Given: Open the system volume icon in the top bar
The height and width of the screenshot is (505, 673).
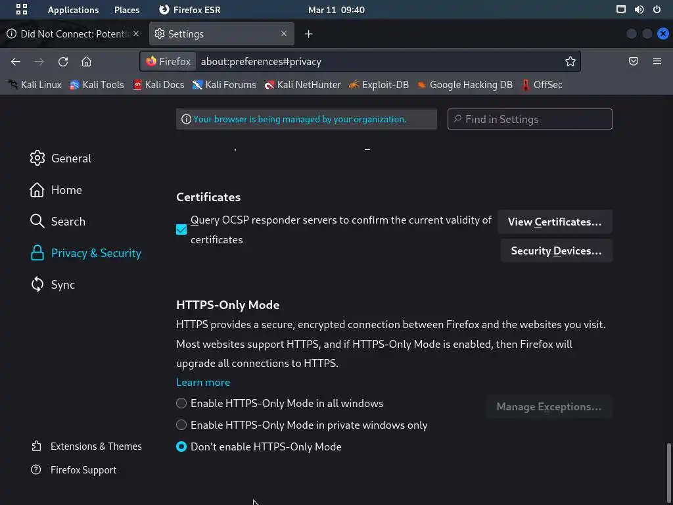Looking at the screenshot, I should pyautogui.click(x=639, y=10).
